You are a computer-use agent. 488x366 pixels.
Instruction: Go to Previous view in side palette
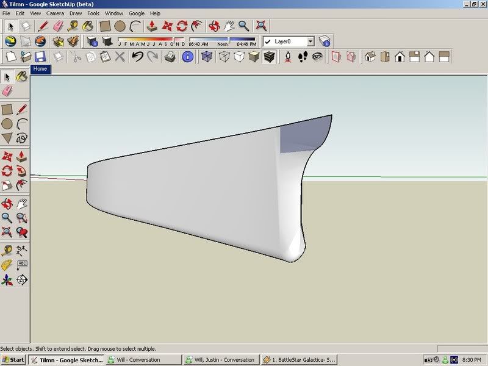[22, 232]
